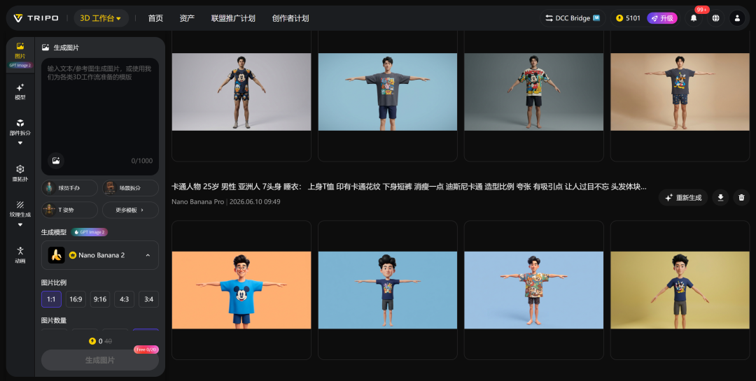
Task: Open cartoon character in navy shirt, blue background
Action: [388, 290]
